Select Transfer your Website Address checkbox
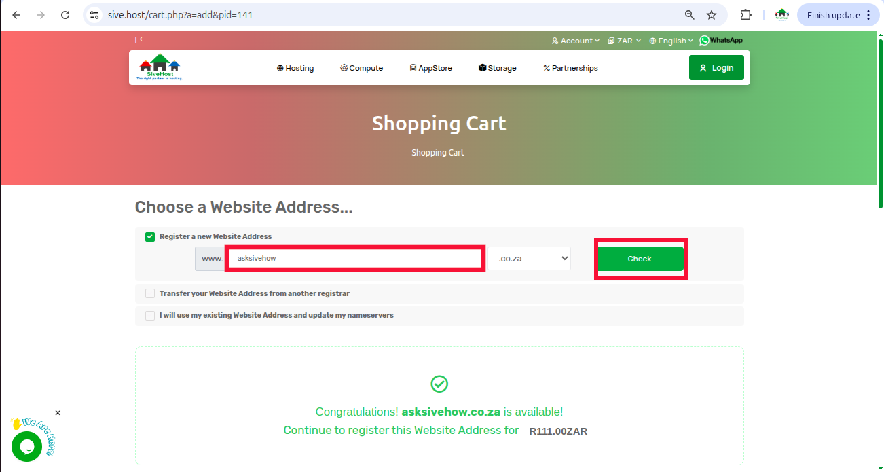 tap(150, 294)
